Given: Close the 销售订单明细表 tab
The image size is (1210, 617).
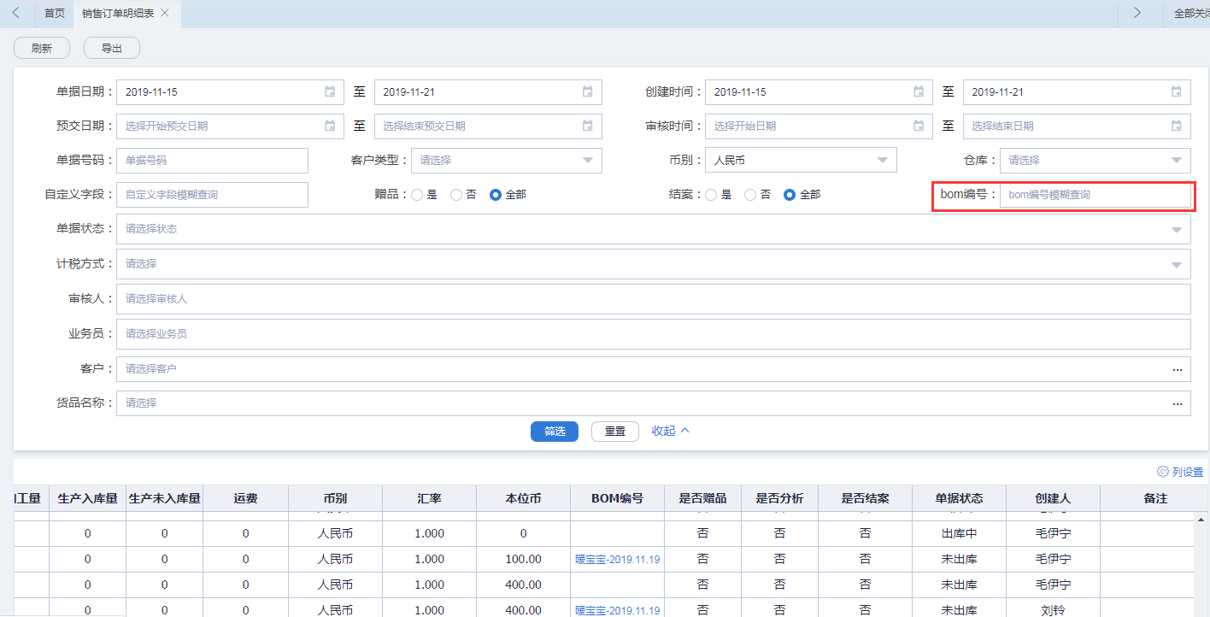Looking at the screenshot, I should (x=165, y=13).
